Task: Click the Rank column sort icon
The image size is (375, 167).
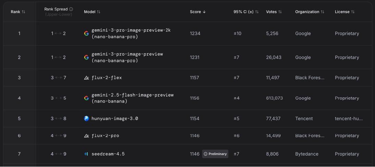Action: click(23, 12)
